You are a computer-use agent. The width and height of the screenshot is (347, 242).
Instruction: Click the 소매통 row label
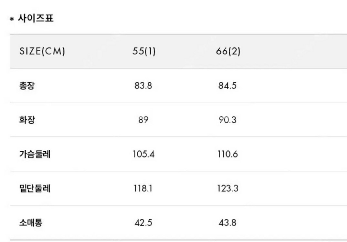pos(31,223)
